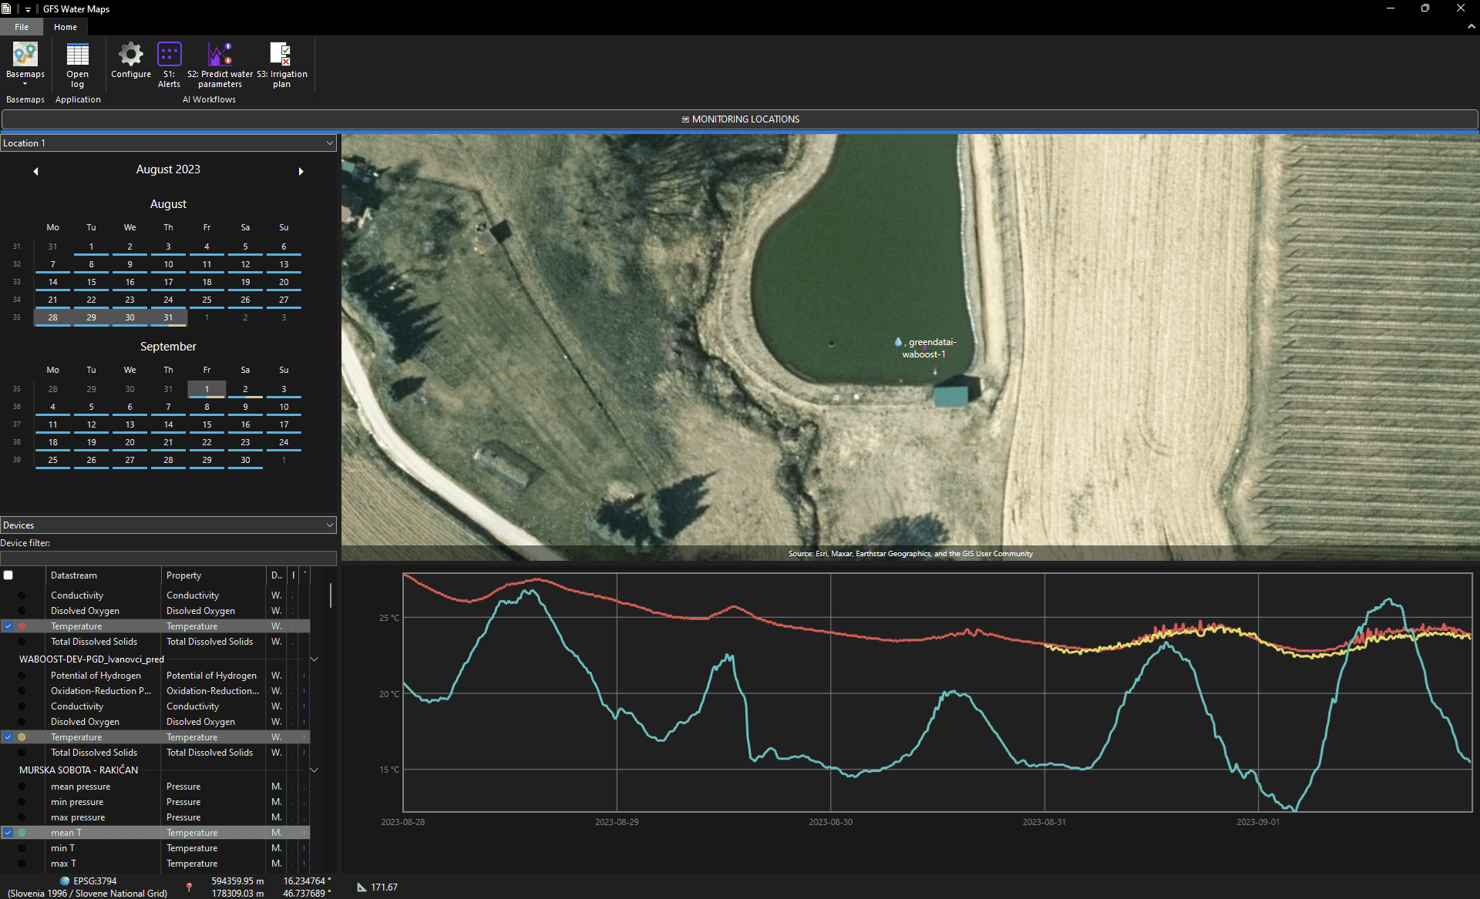Switch to the File tab
Screen dimensions: 1480x899
pyautogui.click(x=22, y=27)
